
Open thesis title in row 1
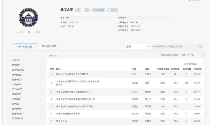72,74
